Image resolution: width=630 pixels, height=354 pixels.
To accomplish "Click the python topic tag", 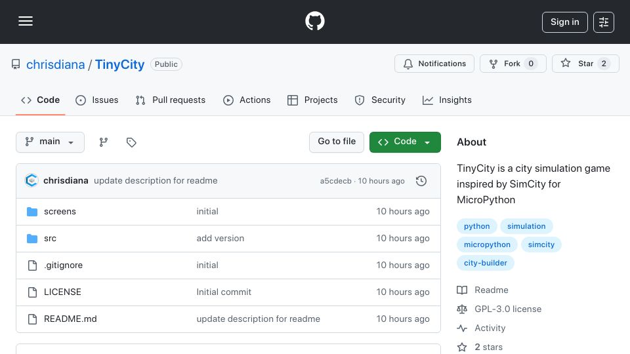I will coord(477,226).
